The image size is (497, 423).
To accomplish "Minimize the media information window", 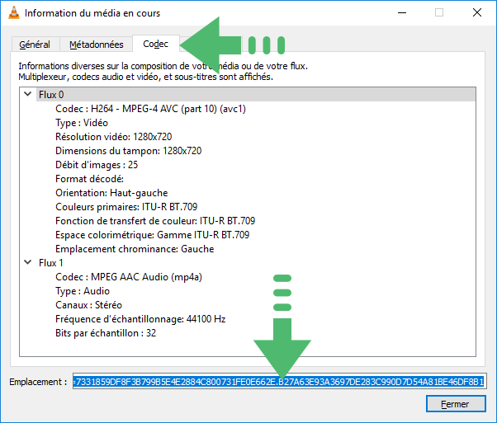I will pyautogui.click(x=402, y=12).
